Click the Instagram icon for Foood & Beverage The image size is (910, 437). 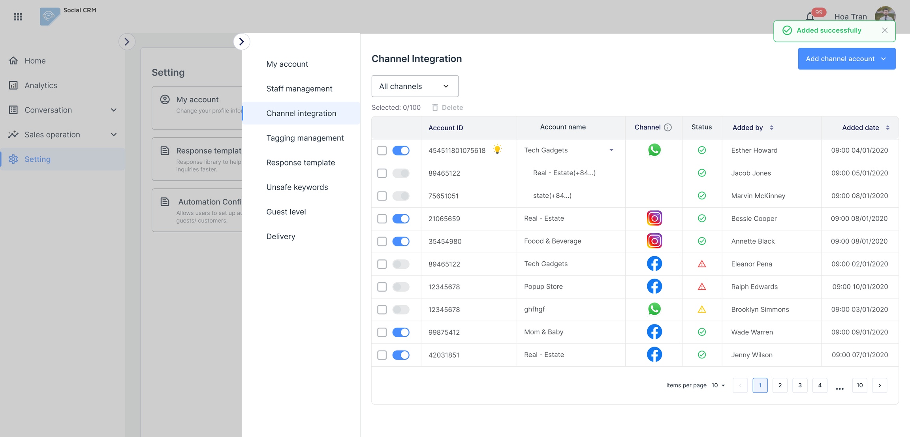tap(654, 241)
